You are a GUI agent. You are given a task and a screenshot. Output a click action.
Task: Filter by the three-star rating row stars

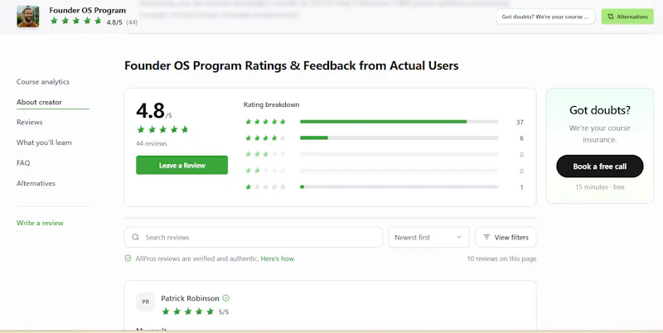[265, 154]
